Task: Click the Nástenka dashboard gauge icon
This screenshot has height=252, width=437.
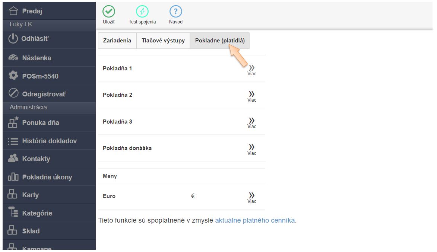Action: click(x=13, y=58)
